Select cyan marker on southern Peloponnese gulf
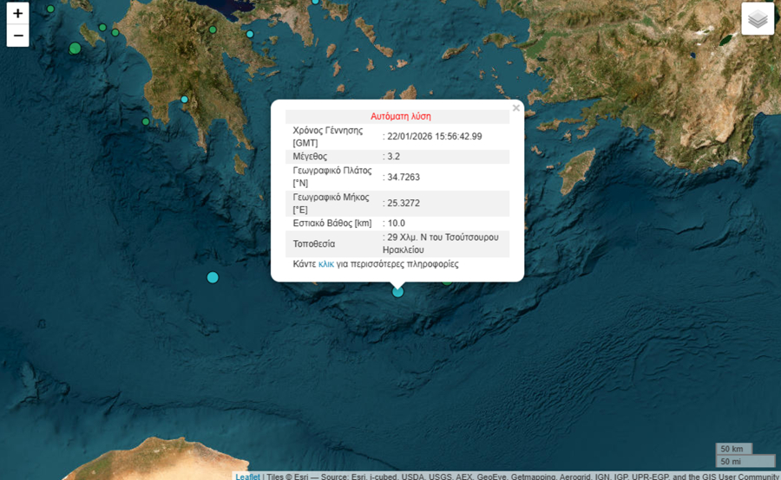Image resolution: width=781 pixels, height=480 pixels. (x=185, y=100)
